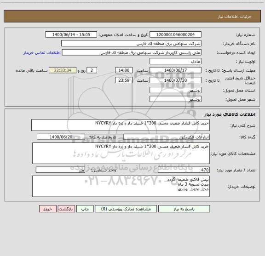
Task: Click the چاپ print button
Action: (85, 209)
